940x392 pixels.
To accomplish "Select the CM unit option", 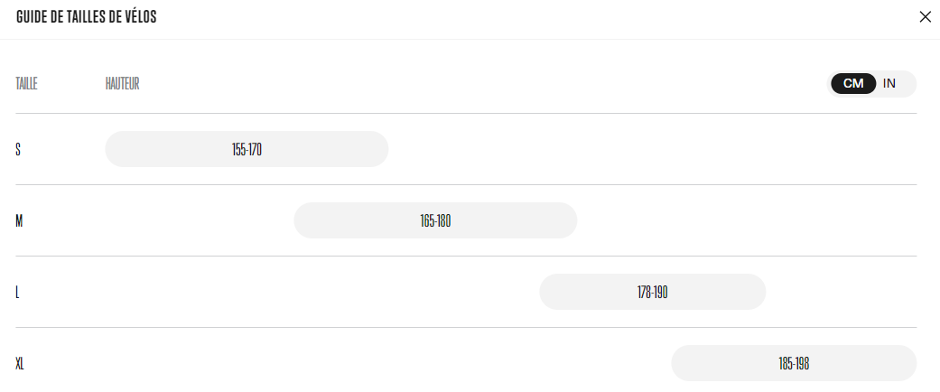I will click(853, 83).
